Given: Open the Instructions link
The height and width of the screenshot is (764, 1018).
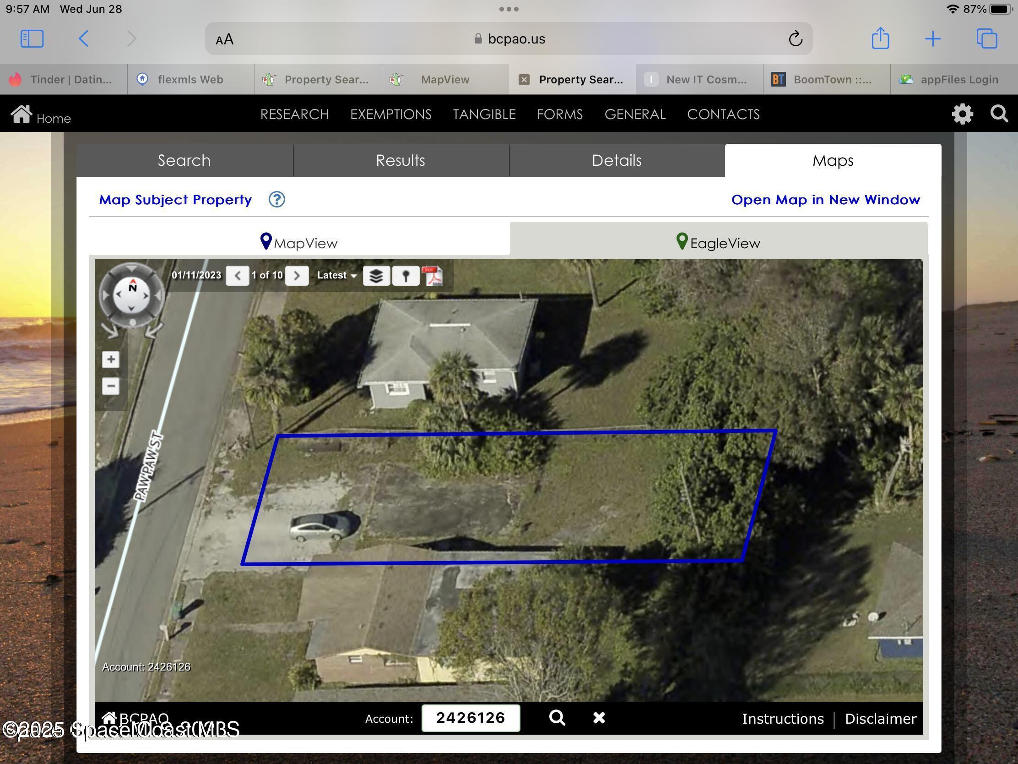Looking at the screenshot, I should pyautogui.click(x=782, y=718).
